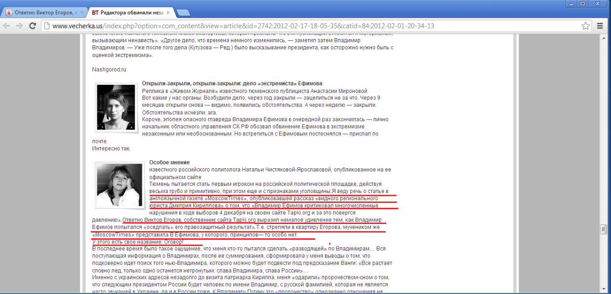Click the favicon of the Яндекс tab
Image resolution: width=611 pixels, height=294 pixels.
coord(9,12)
